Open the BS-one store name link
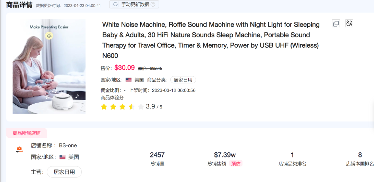Screen dimensions: 374x182 (68, 145)
